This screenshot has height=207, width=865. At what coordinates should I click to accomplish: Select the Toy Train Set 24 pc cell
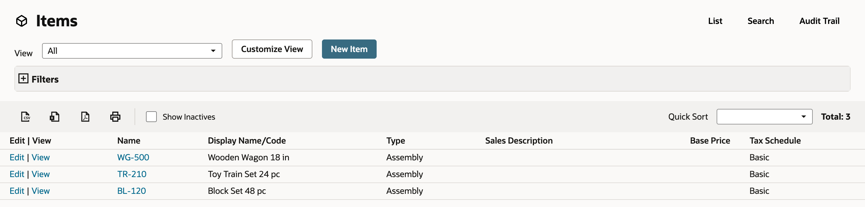(x=244, y=174)
